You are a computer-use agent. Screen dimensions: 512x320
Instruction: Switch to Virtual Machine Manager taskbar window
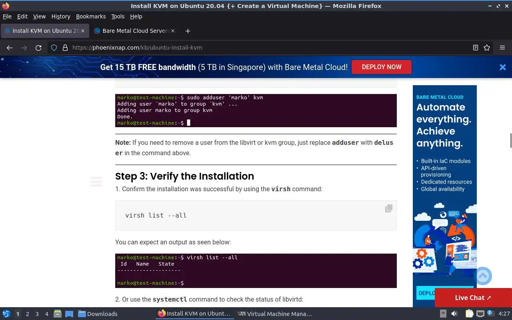click(x=275, y=314)
